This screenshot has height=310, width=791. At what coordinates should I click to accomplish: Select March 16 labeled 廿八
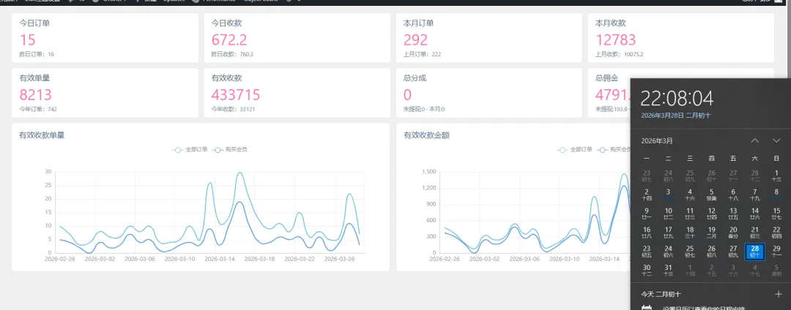[647, 232]
